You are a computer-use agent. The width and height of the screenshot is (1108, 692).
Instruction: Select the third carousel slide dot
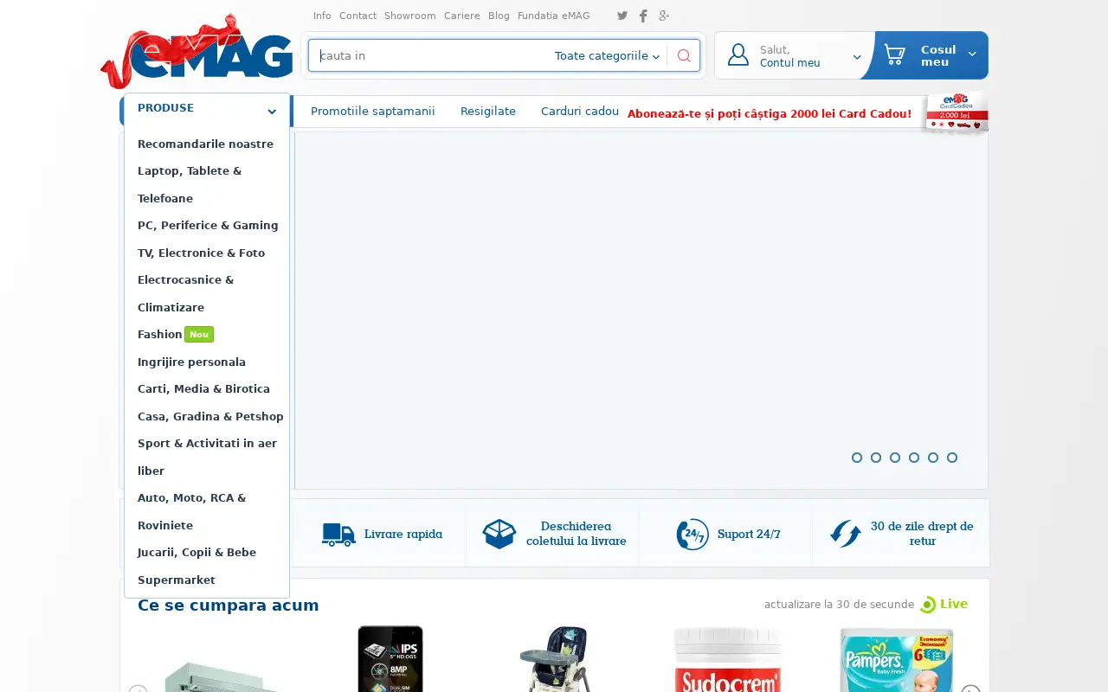pos(895,458)
